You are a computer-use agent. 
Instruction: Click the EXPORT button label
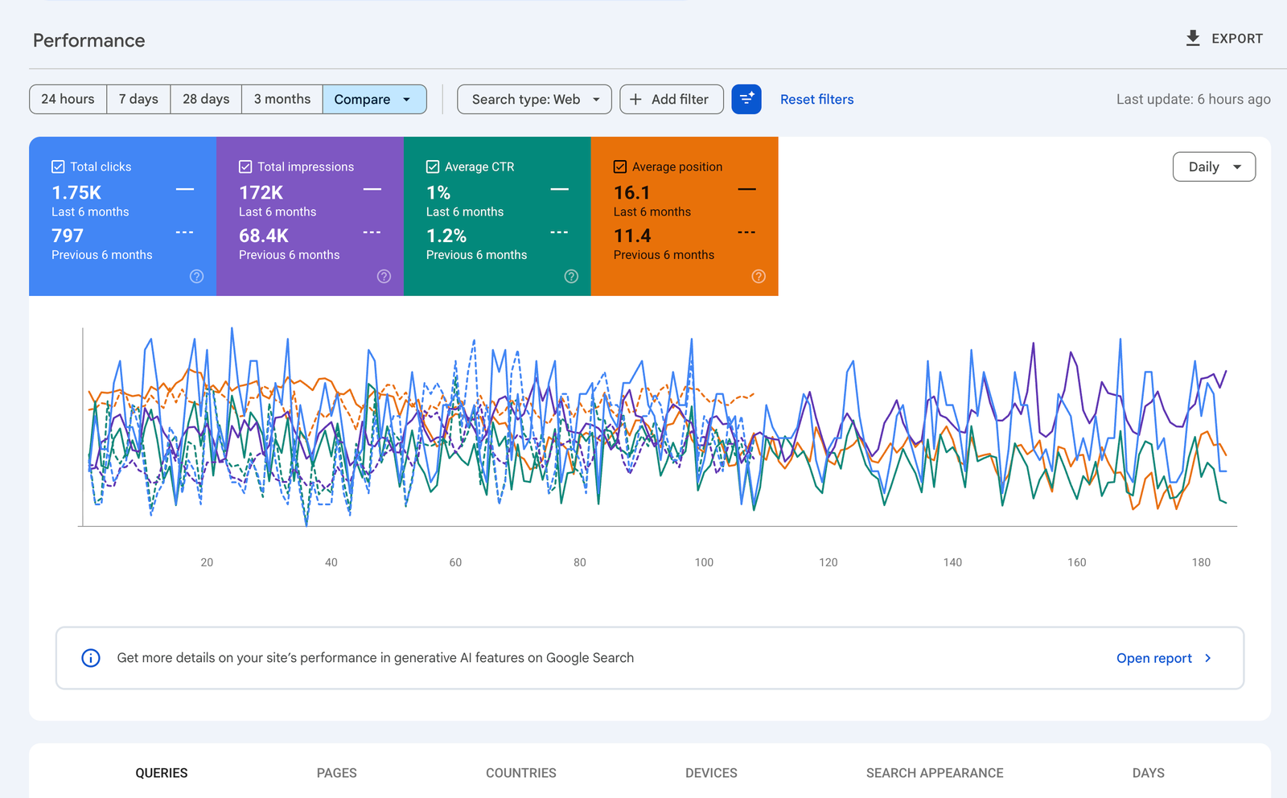1237,39
